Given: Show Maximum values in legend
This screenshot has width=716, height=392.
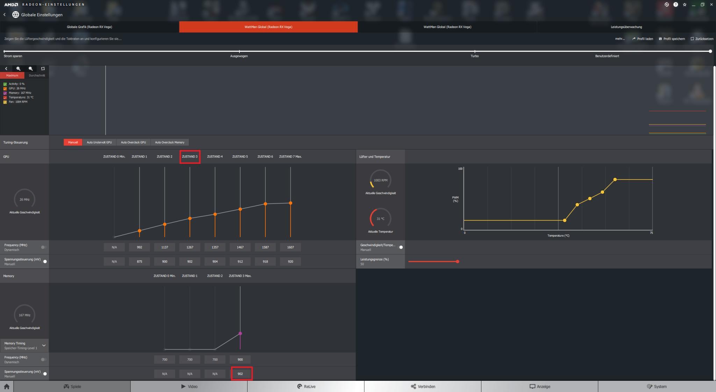Looking at the screenshot, I should point(12,75).
